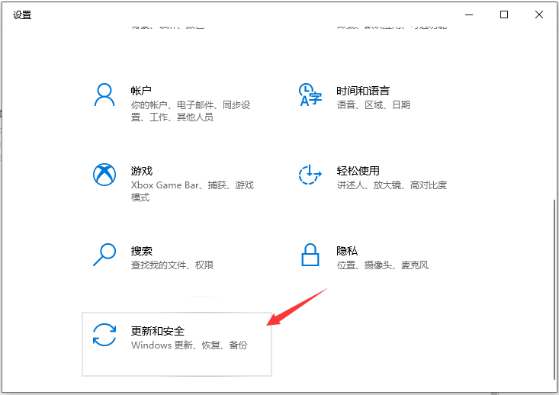Screen dimensions: 559x395
Task: Click the 'Xbox Game Bar、捕获、游戏模式' description
Action: 192,191
